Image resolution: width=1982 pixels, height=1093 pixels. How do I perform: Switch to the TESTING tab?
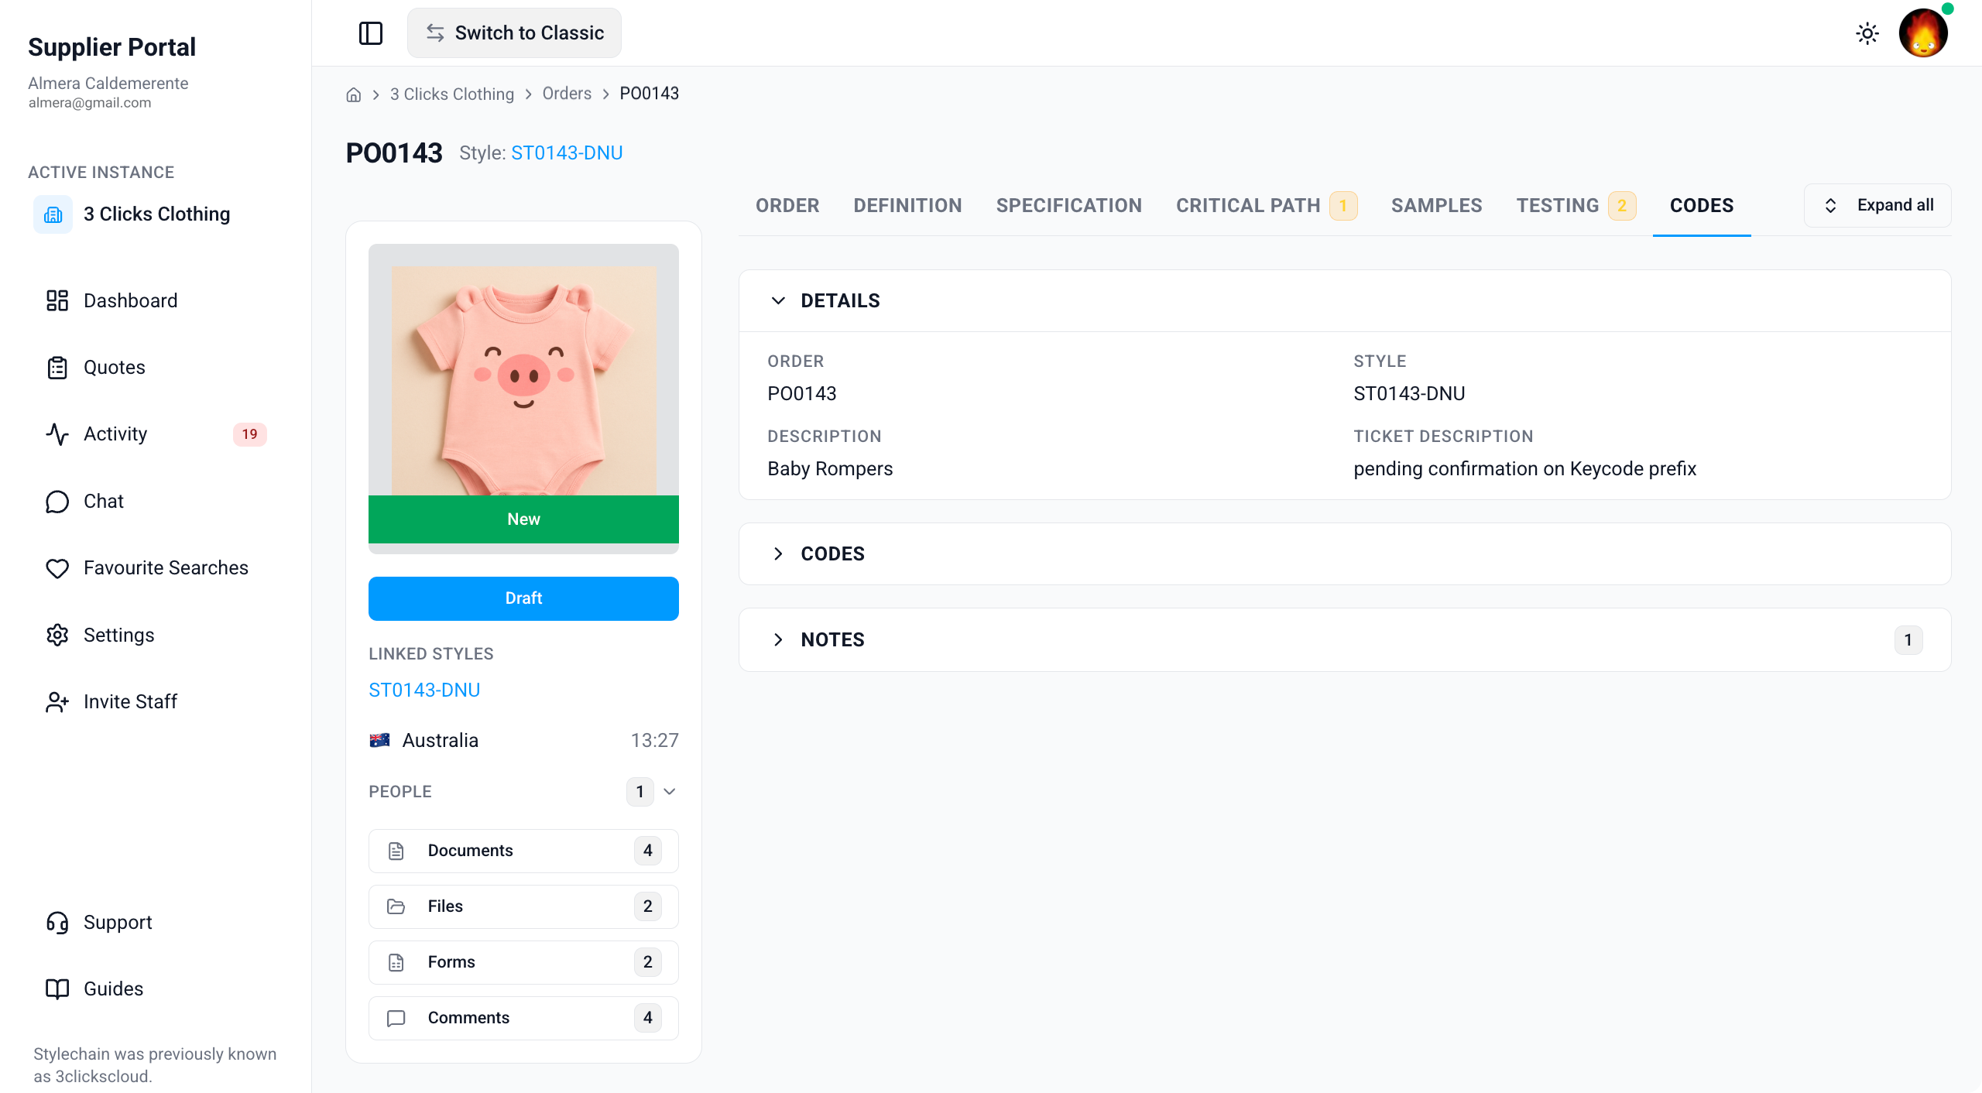pyautogui.click(x=1576, y=205)
